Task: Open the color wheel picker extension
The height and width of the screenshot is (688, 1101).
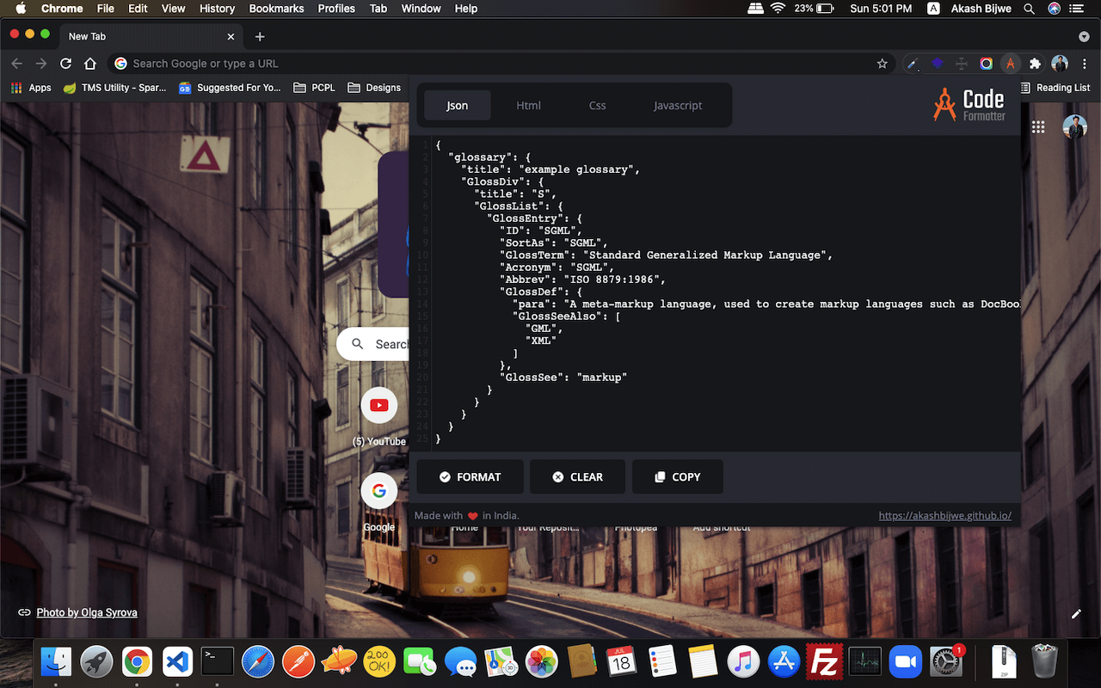Action: click(986, 64)
